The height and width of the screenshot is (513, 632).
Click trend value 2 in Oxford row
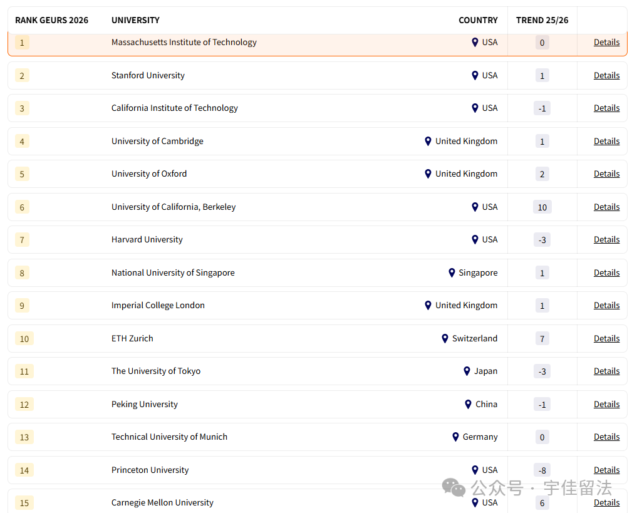point(542,174)
